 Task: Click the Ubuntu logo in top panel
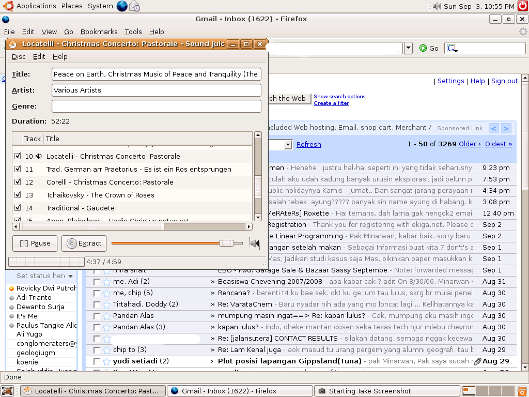click(x=8, y=6)
